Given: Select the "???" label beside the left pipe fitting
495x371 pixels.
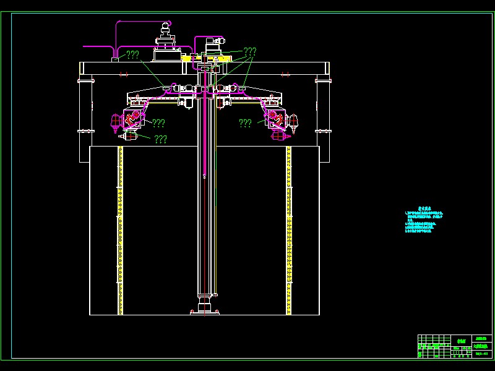Looking at the screenshot, I should (x=132, y=55).
